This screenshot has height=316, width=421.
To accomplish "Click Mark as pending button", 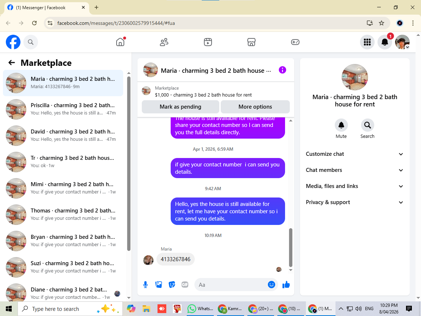I will click(181, 107).
